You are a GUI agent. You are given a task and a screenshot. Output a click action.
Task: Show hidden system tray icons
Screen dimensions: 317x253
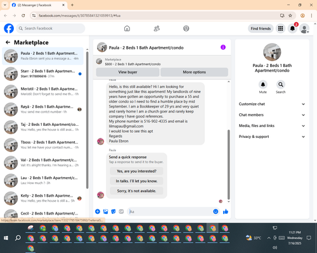pyautogui.click(x=269, y=238)
